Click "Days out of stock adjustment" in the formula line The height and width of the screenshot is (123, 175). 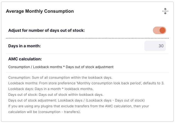(89, 67)
